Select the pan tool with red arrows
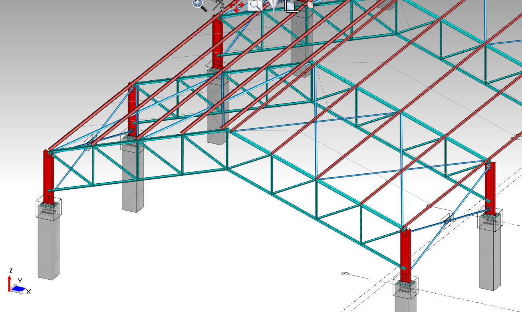The height and width of the screenshot is (312, 522). click(236, 6)
